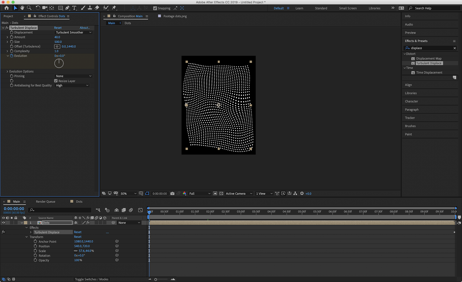Screen dimensions: 462x282
Task: Reset the Turbulent Displace effect
Action: (x=58, y=28)
